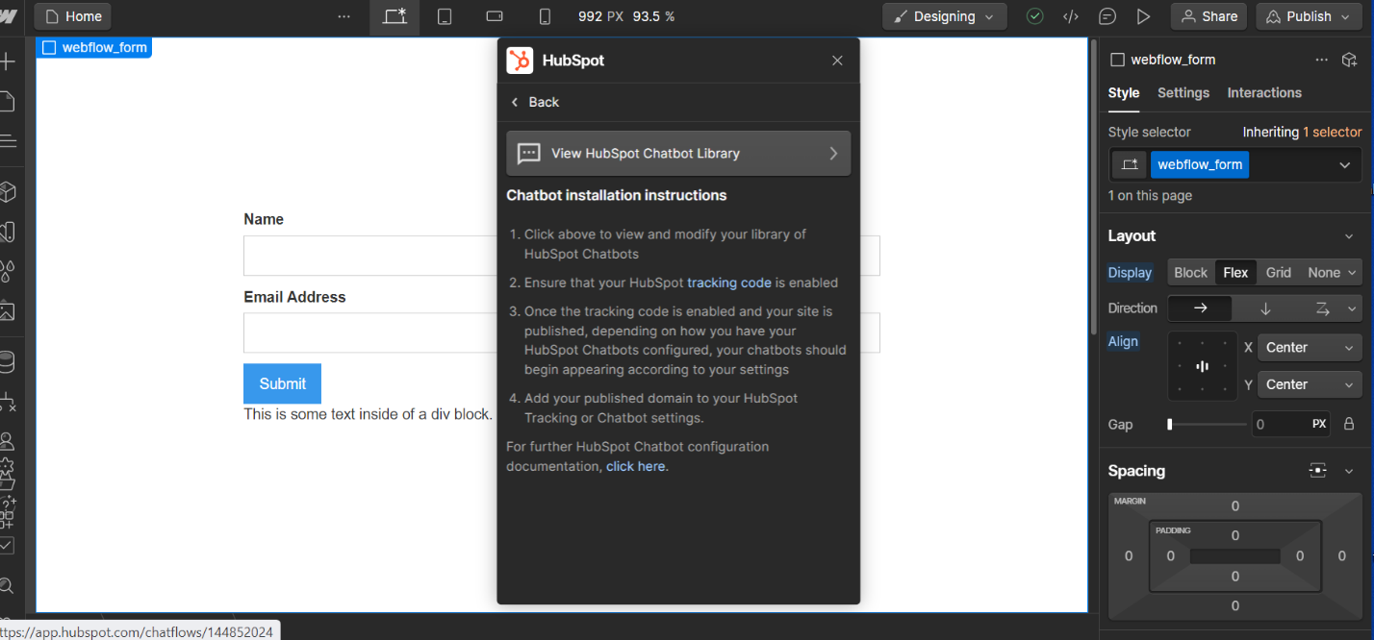This screenshot has width=1374, height=640.
Task: Open element options three-dot icon in Style panel
Action: click(1322, 60)
